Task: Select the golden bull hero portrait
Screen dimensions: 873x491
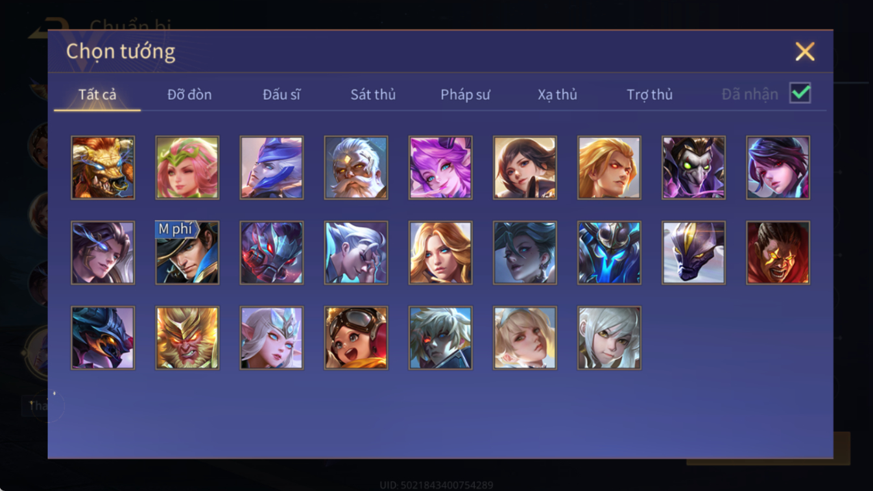Action: click(x=103, y=167)
